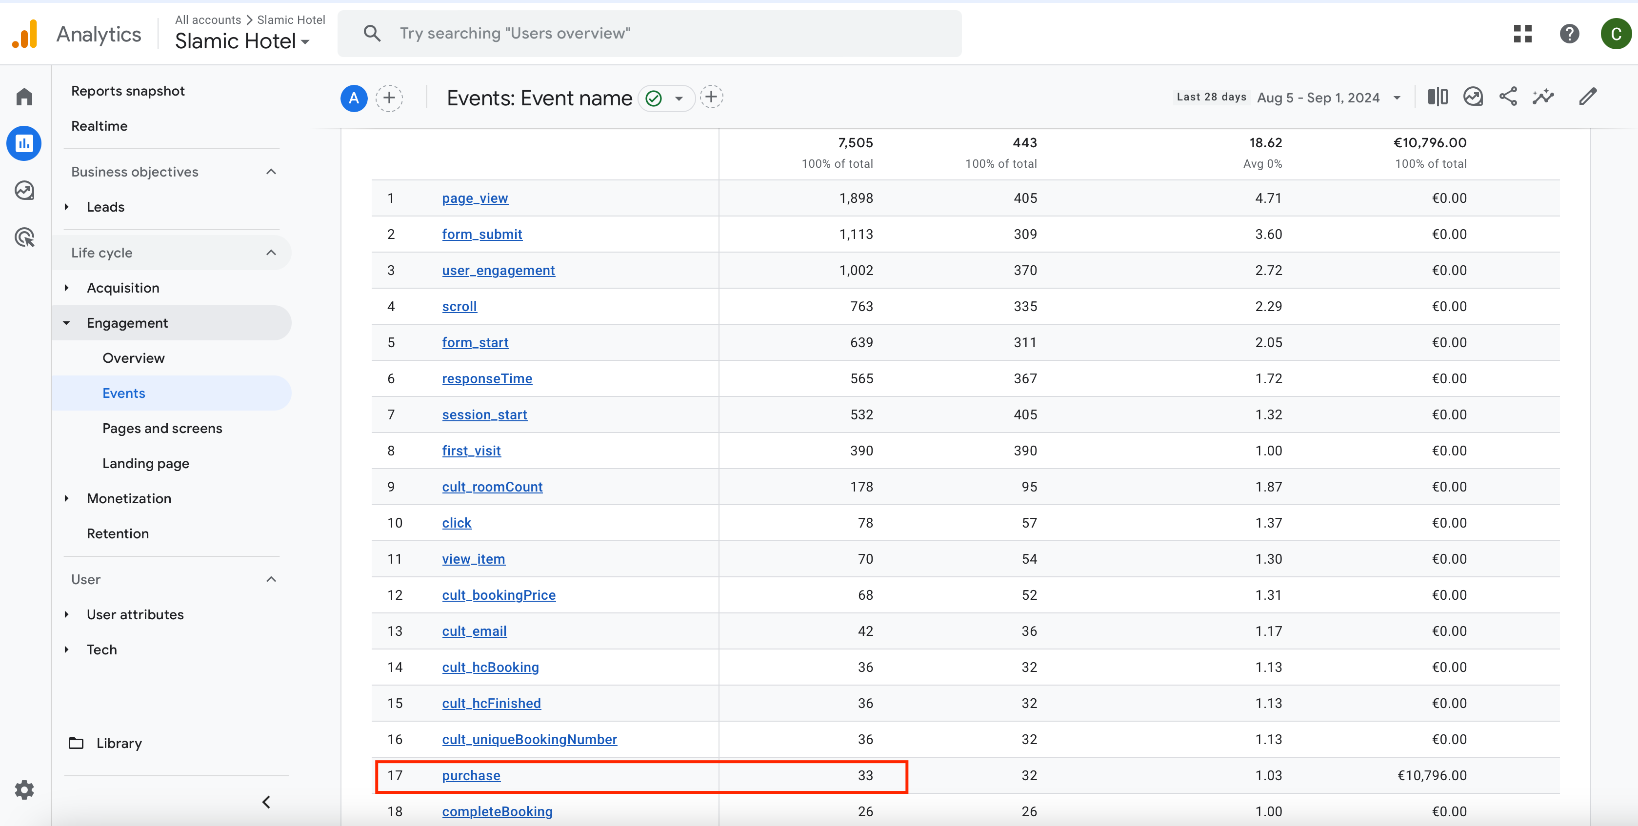
Task: Select Realtime in the navigation
Action: (x=99, y=126)
